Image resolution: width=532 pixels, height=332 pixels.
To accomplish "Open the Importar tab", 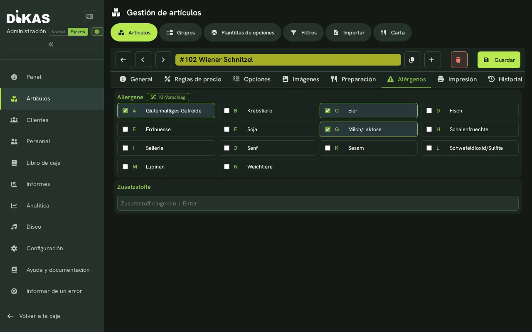I will pos(348,32).
